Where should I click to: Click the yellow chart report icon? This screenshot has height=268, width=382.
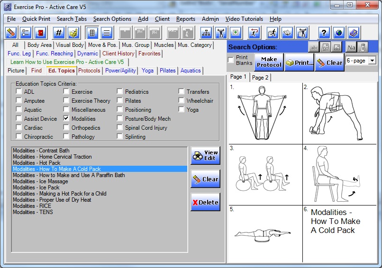coord(73,33)
